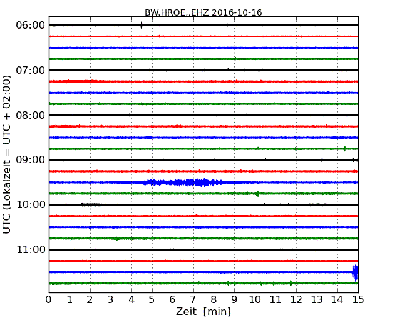Click the green bump near minute 3 before 11:00
The image size is (407, 325).
click(117, 238)
